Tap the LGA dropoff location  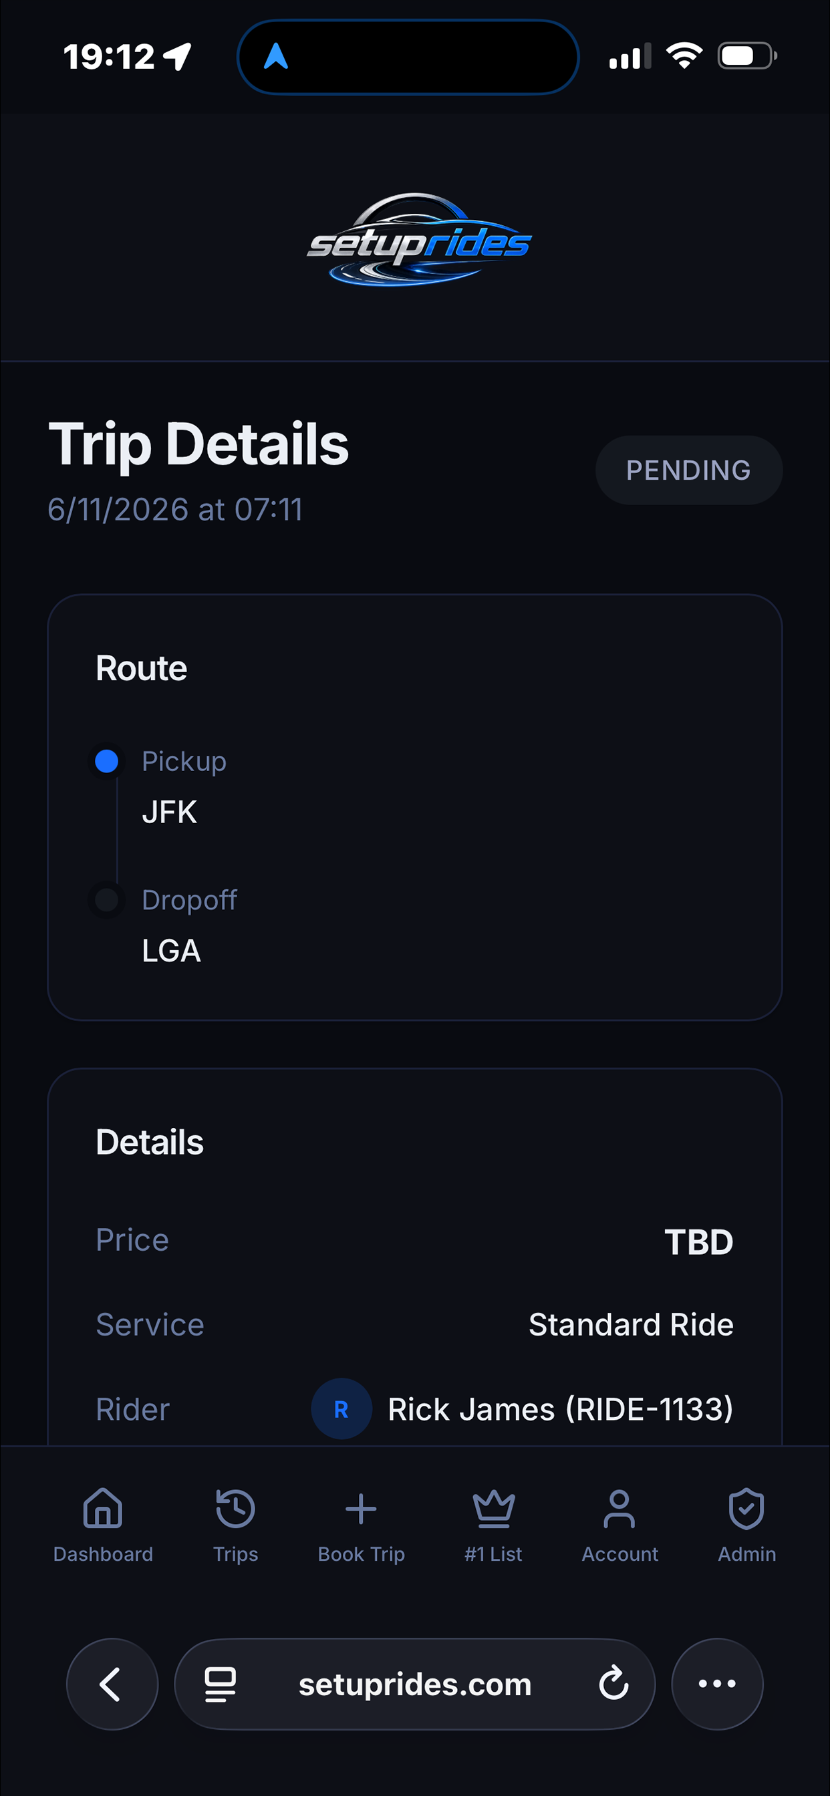tap(172, 951)
